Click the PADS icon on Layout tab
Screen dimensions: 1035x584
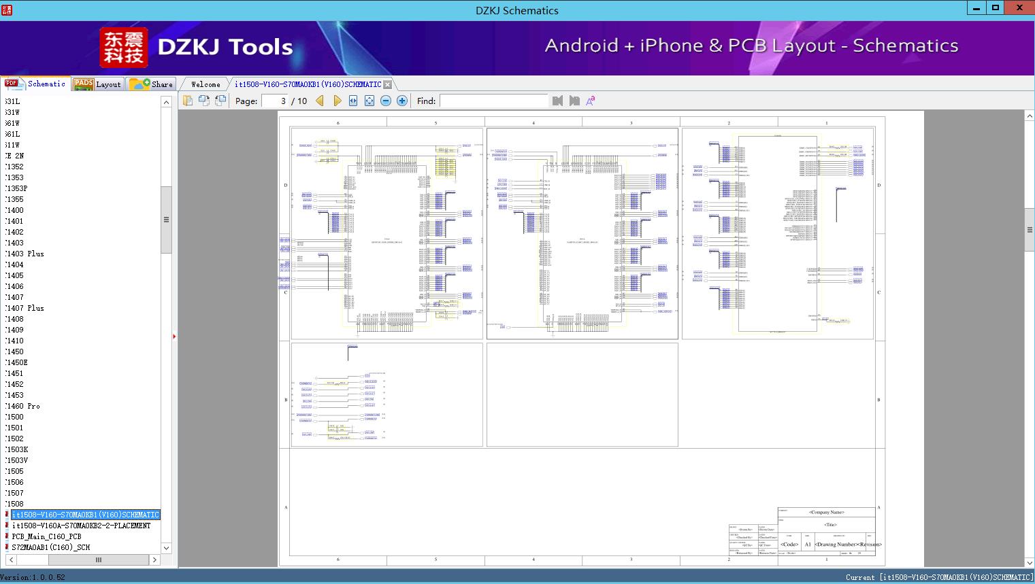pyautogui.click(x=83, y=84)
